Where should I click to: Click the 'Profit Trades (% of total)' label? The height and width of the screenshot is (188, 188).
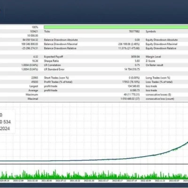58,82
